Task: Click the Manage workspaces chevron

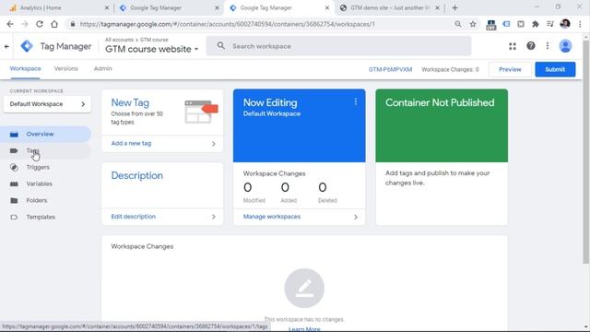Action: coord(356,217)
